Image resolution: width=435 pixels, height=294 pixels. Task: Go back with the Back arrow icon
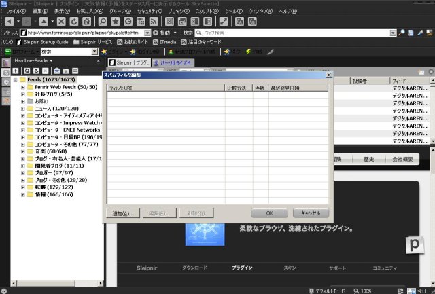pyautogui.click(x=10, y=22)
